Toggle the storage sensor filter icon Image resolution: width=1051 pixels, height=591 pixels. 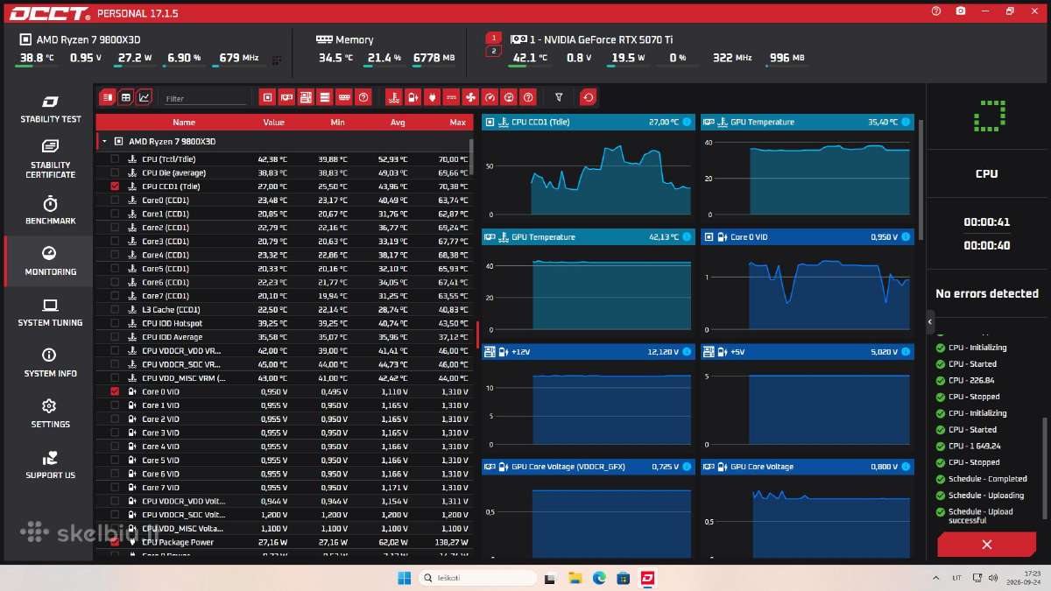pyautogui.click(x=325, y=97)
